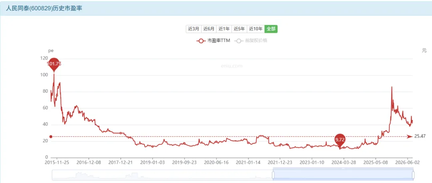The width and height of the screenshot is (432, 183).
Task: Click the 100 y-axis value
Action: (44, 75)
